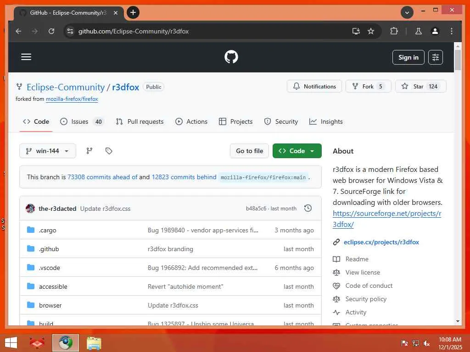Open File Explorer from the taskbar

tap(94, 343)
